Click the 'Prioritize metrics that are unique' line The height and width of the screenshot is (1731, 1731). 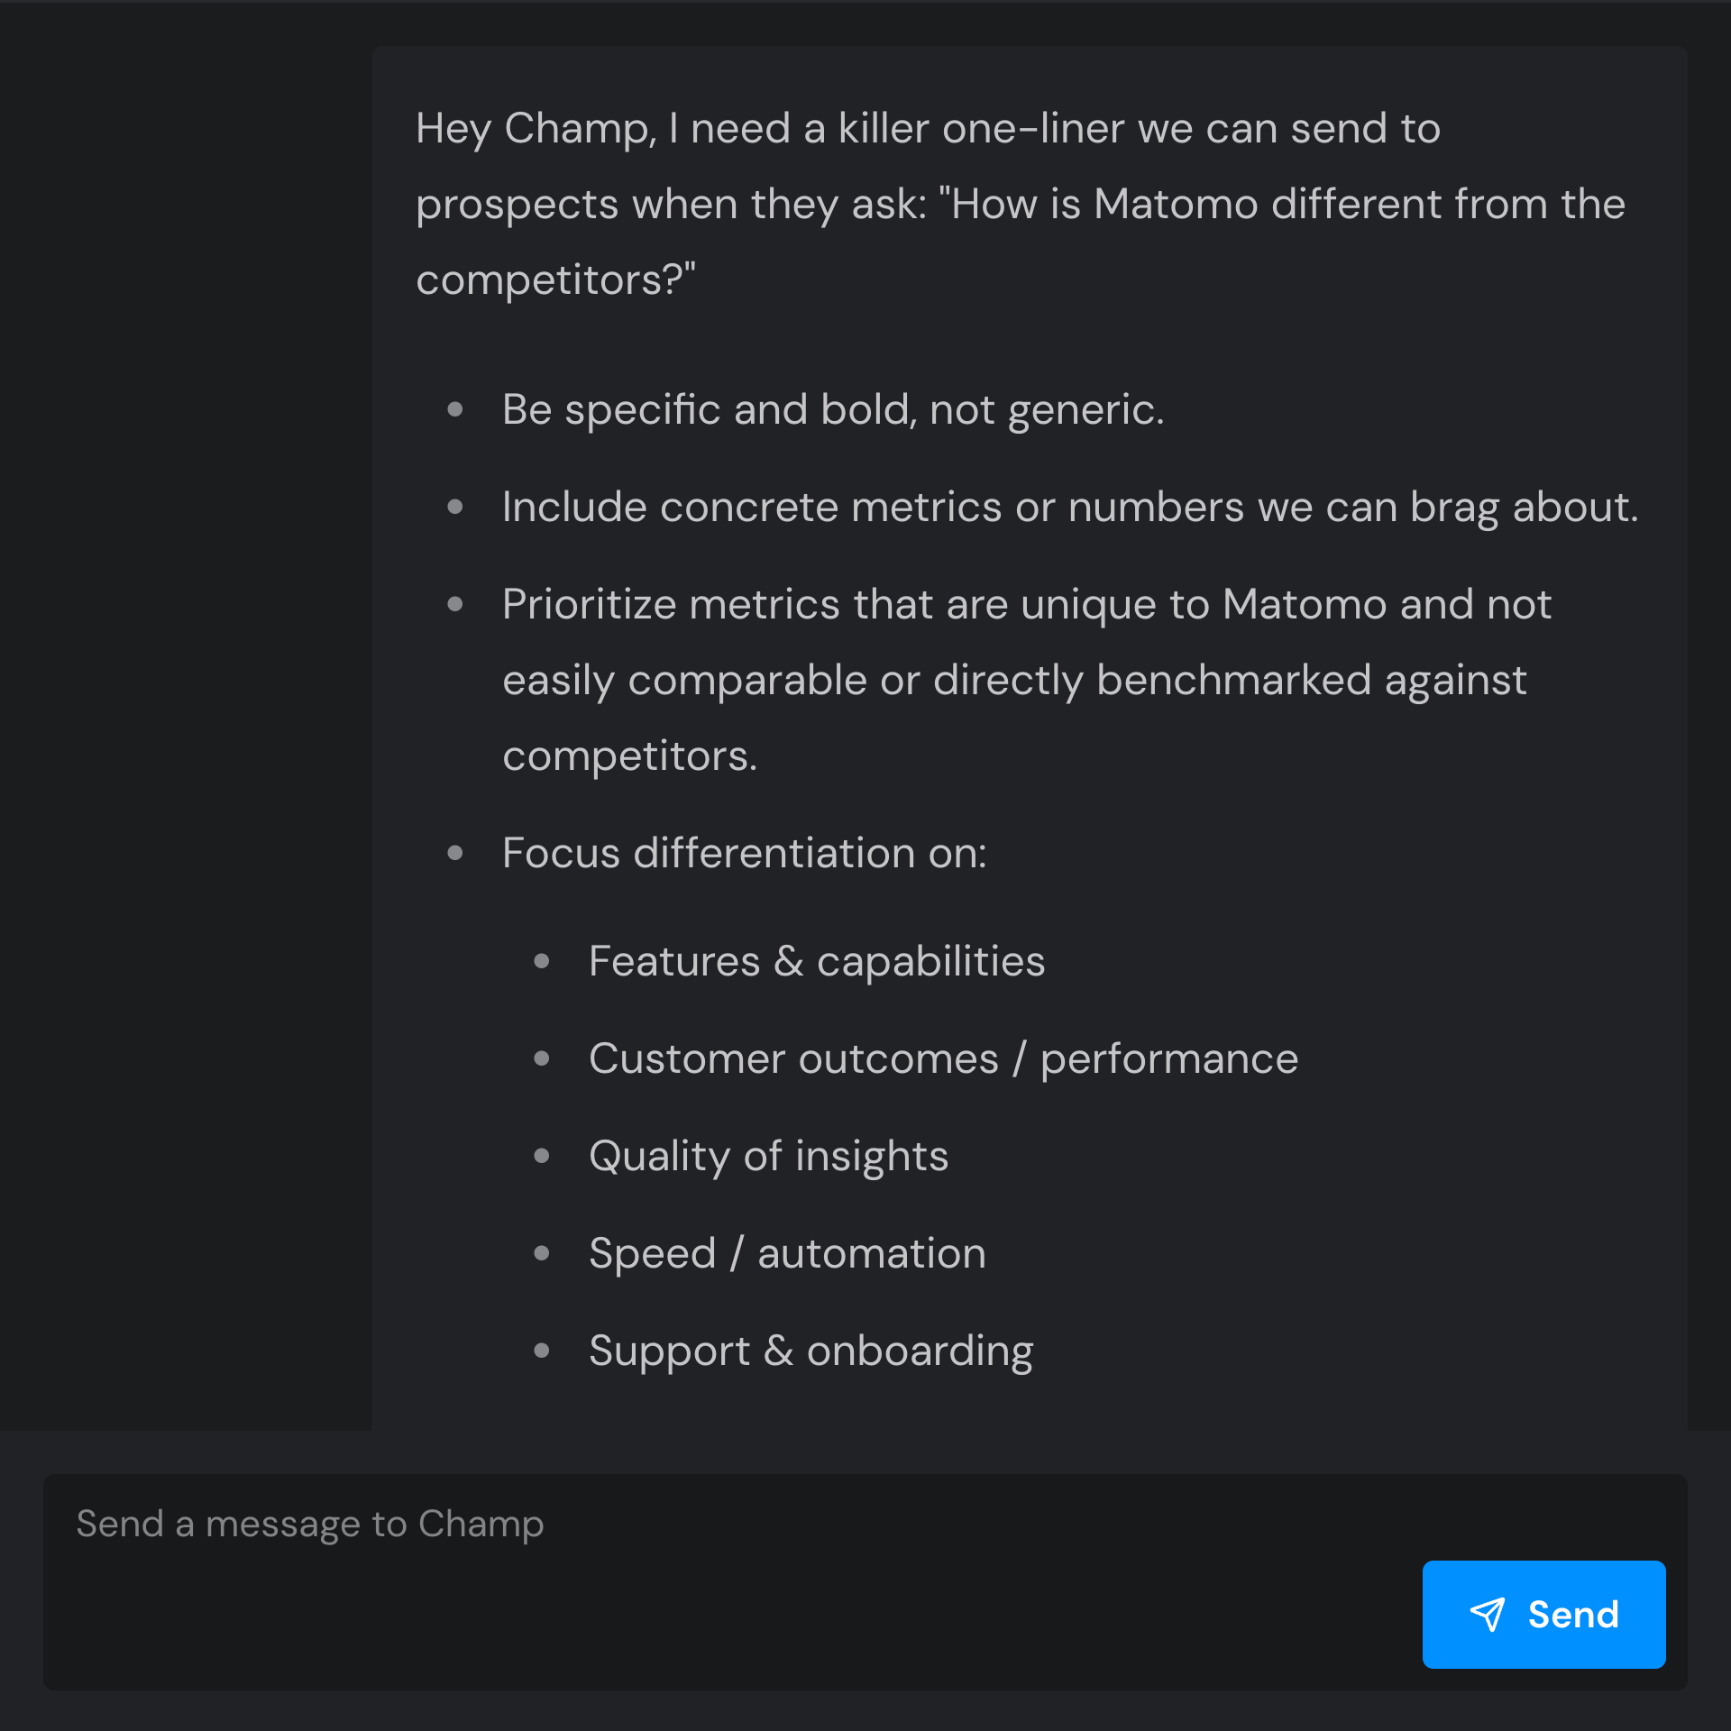[x=1026, y=604]
